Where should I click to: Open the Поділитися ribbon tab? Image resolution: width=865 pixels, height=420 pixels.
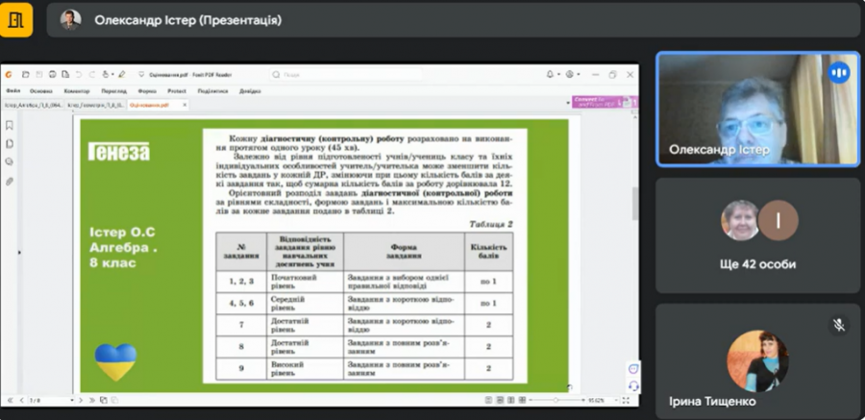(x=213, y=91)
